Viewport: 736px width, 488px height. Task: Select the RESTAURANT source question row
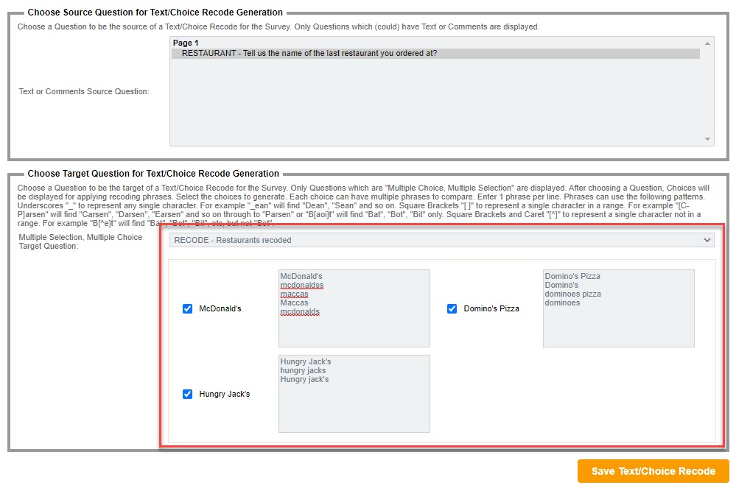(435, 54)
